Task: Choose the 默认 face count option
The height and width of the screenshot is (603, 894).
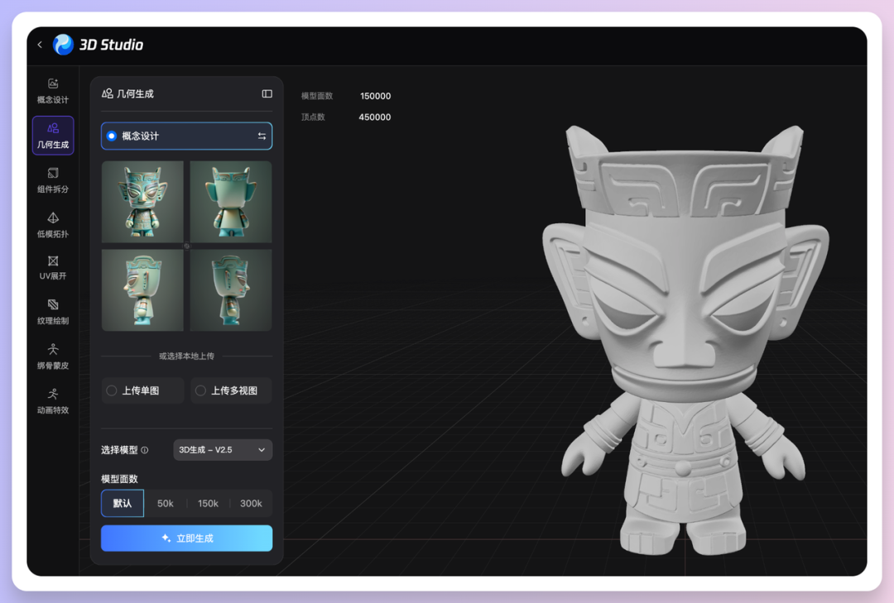Action: pos(123,504)
